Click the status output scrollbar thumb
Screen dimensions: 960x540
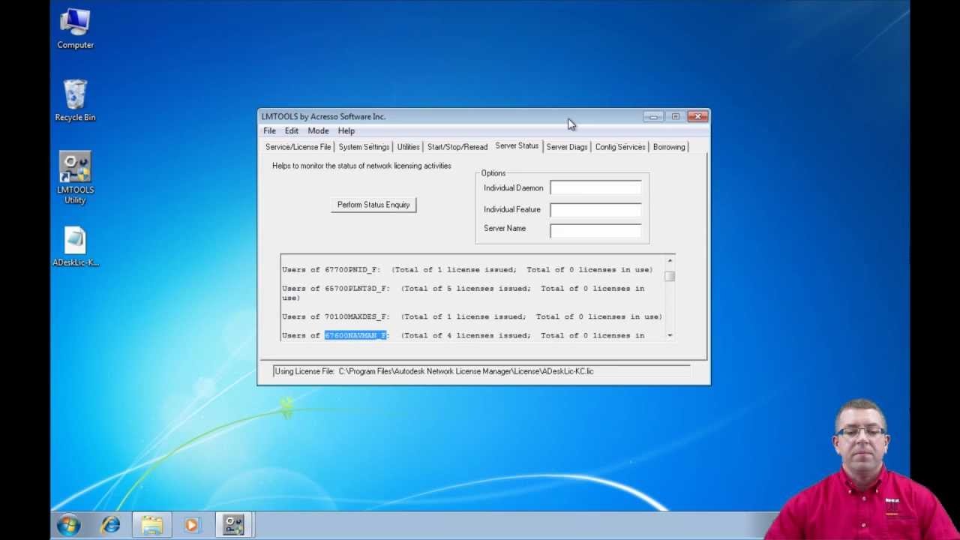pyautogui.click(x=670, y=276)
